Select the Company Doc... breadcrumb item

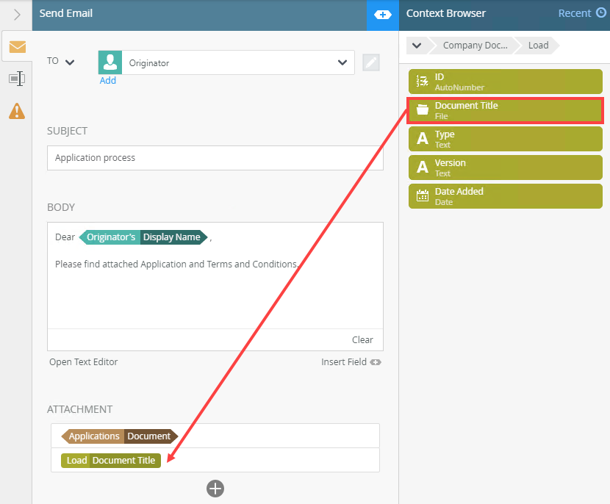tap(475, 46)
